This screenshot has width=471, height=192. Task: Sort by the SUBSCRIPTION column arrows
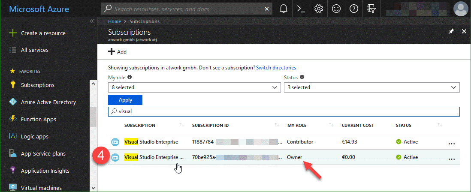pos(182,125)
